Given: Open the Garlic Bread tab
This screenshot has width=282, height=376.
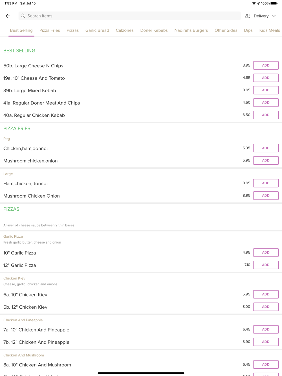Looking at the screenshot, I should [97, 30].
